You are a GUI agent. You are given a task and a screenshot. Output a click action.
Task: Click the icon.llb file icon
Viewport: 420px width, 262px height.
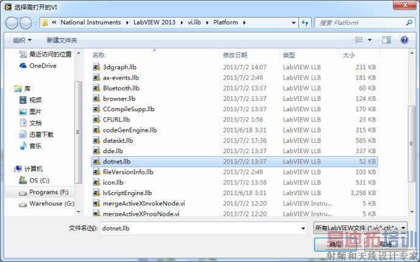[x=96, y=182]
